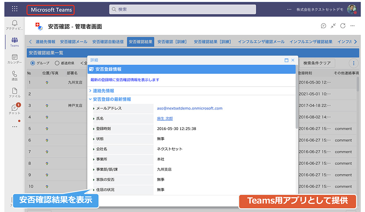
Task: Click the 部署名 column header
Action: [72, 73]
